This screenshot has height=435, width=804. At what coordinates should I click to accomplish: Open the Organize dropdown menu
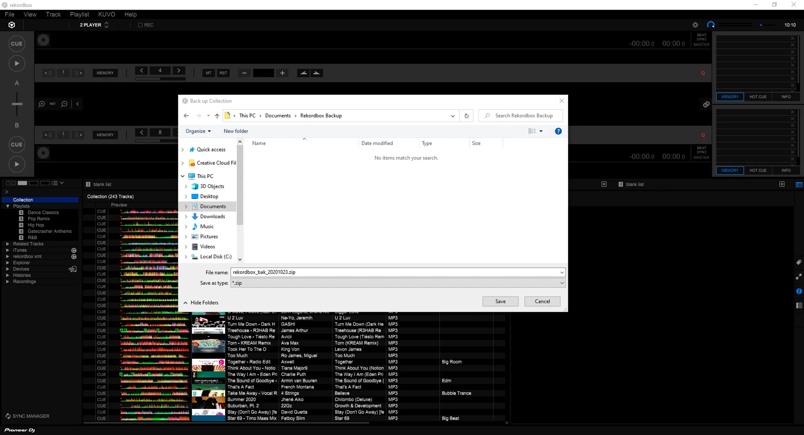click(198, 131)
